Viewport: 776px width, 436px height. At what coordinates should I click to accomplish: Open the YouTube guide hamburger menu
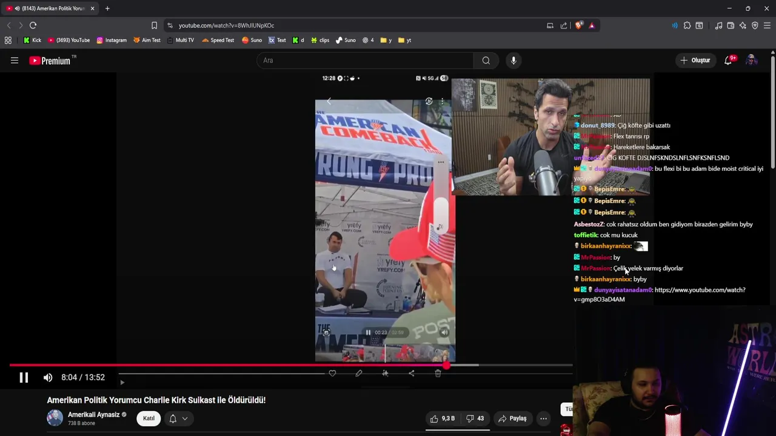coord(15,61)
